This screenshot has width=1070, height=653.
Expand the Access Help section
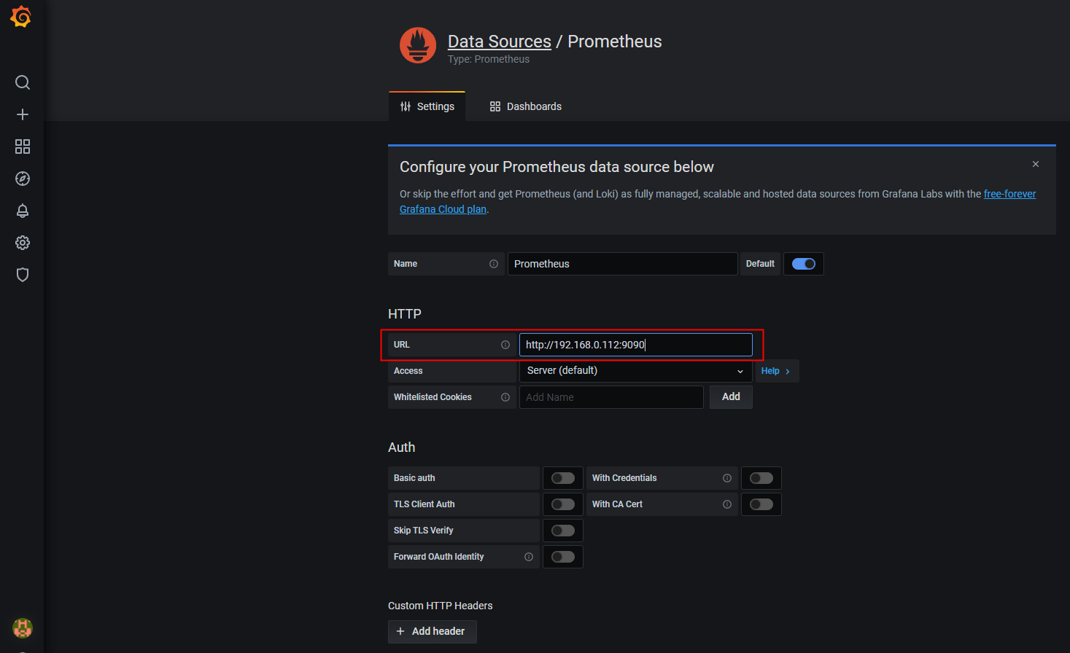coord(775,371)
